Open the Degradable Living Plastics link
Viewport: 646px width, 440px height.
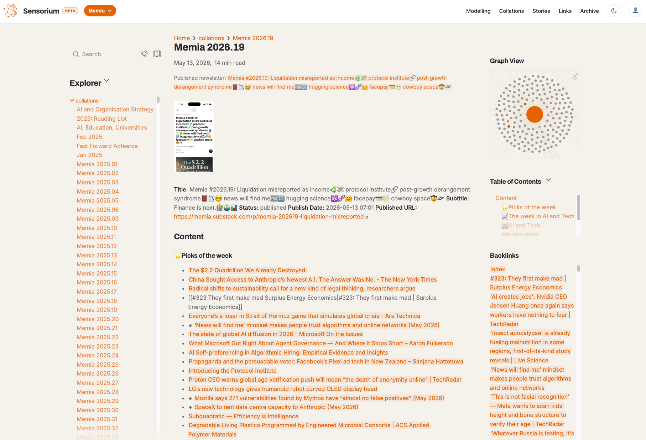[x=309, y=430]
